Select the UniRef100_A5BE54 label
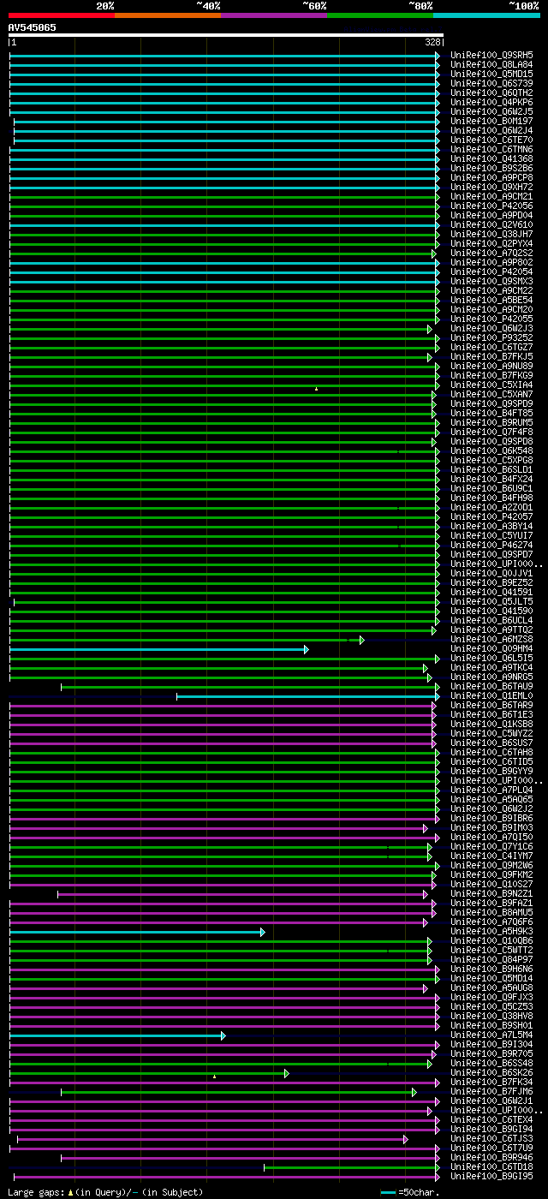Screen dimensions: 548x1199 [x=491, y=300]
